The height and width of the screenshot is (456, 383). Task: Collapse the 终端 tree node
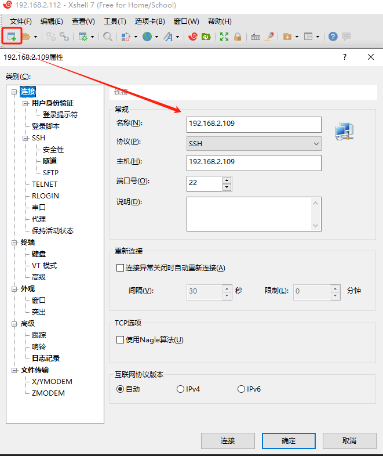click(x=14, y=243)
